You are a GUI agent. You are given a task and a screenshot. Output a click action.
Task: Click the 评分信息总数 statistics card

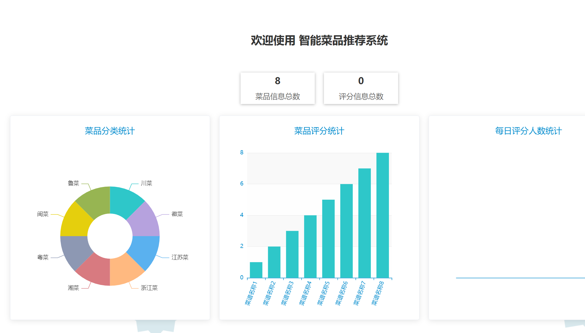[361, 88]
